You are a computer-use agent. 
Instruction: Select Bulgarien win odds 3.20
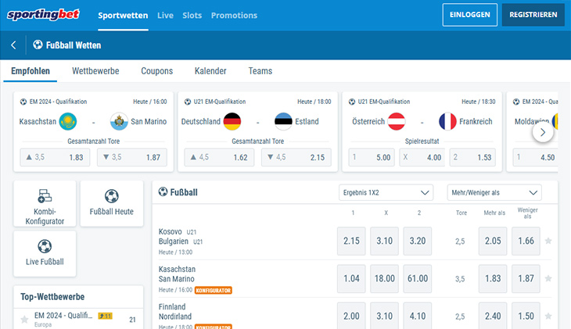[418, 241]
